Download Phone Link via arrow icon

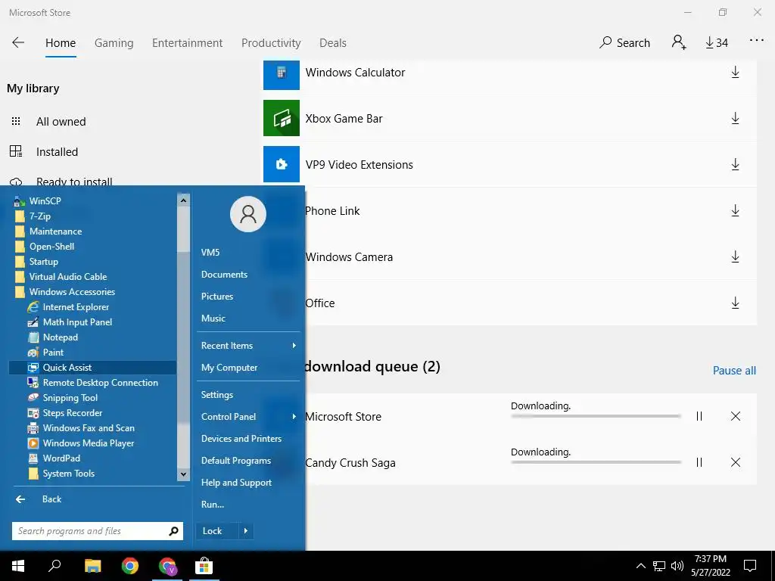(735, 210)
